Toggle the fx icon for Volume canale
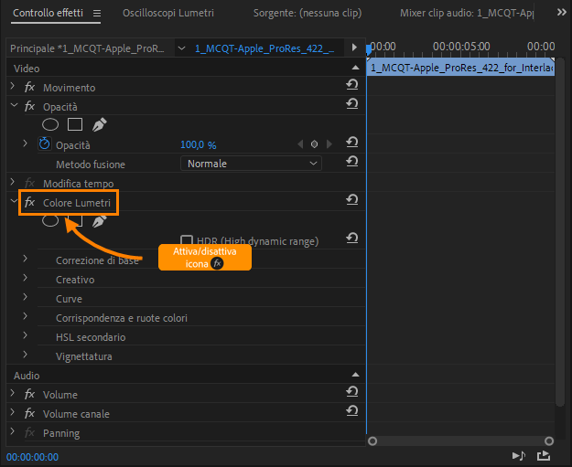Image resolution: width=572 pixels, height=467 pixels. pyautogui.click(x=29, y=413)
